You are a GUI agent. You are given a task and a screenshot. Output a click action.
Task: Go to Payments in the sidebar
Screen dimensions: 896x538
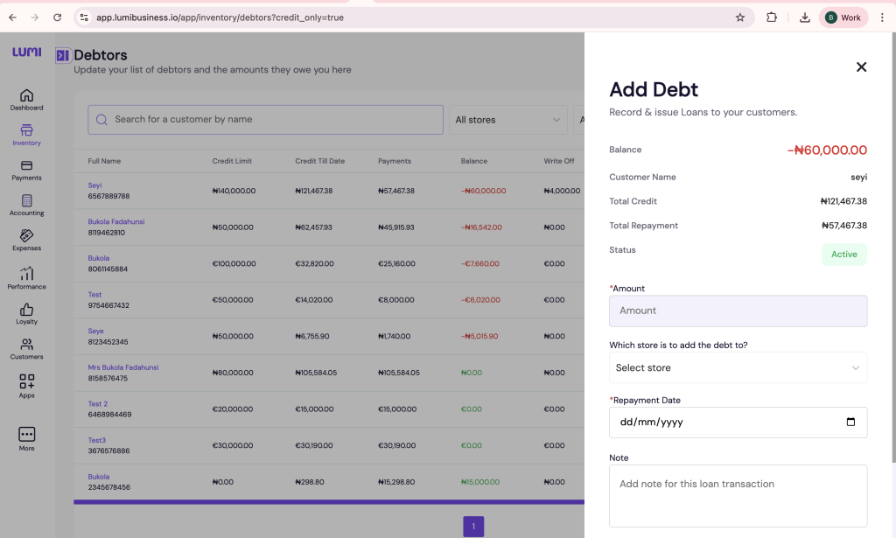26,166
